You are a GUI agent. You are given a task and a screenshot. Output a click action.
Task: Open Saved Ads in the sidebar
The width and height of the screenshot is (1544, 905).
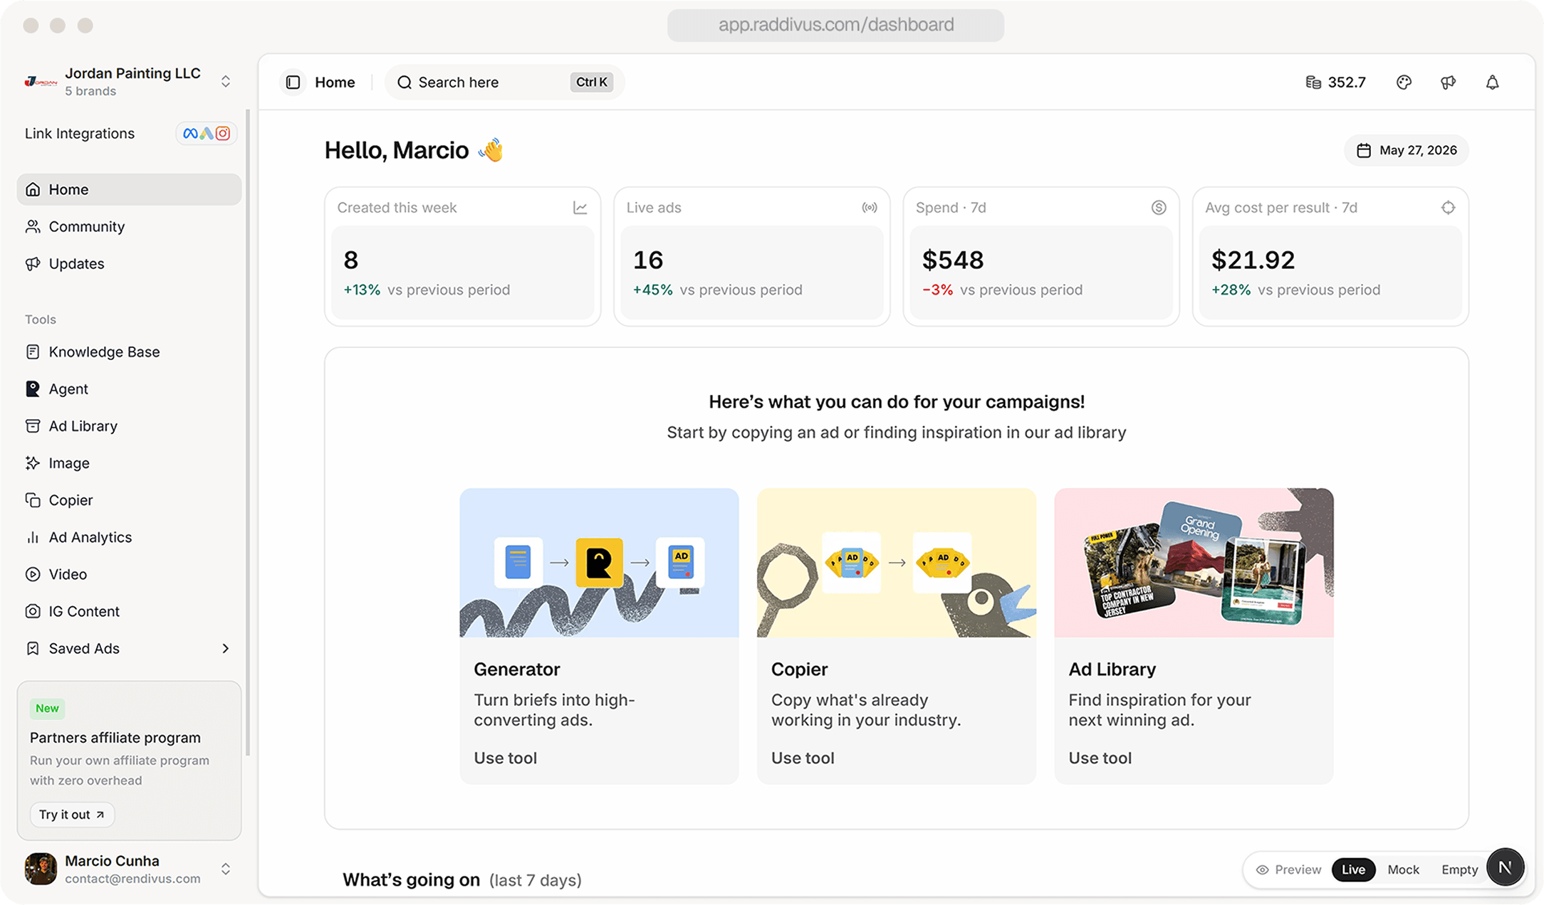(x=129, y=648)
